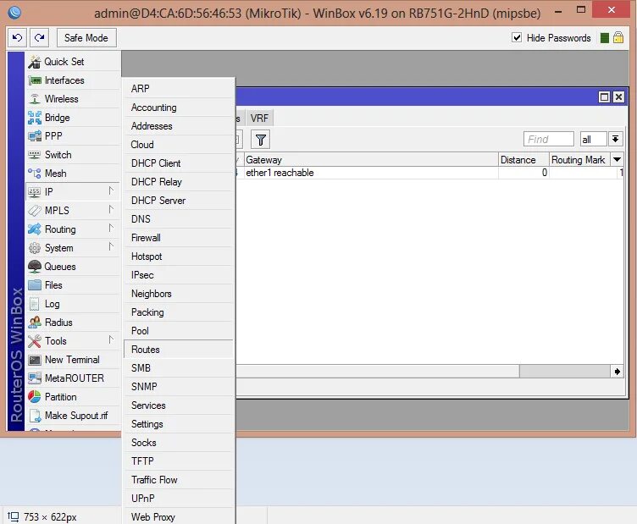Open ARP from the IP menu
Image resolution: width=637 pixels, height=524 pixels.
click(179, 89)
